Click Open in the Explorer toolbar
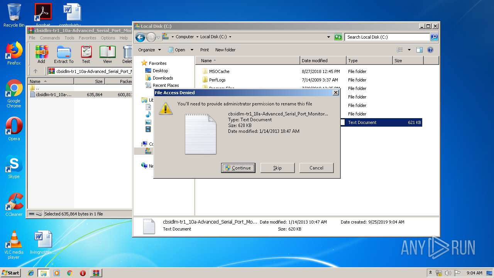This screenshot has height=278, width=494. [177, 50]
